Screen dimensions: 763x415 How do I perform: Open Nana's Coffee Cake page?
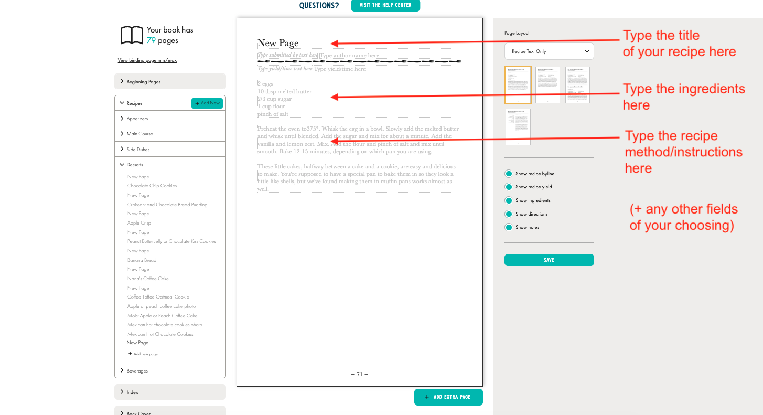pyautogui.click(x=148, y=279)
